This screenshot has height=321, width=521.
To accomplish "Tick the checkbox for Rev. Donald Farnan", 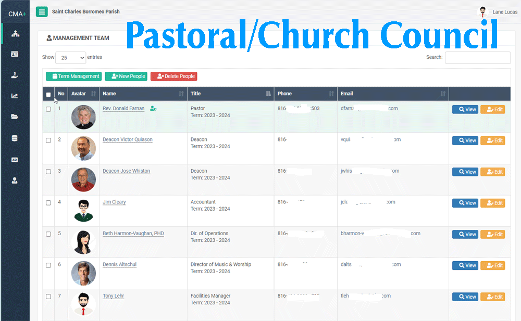I will [48, 109].
